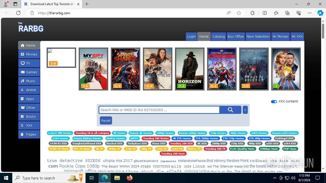This screenshot has width=326, height=183.
Task: Open the Apps category in sidebar
Action: point(29,99)
